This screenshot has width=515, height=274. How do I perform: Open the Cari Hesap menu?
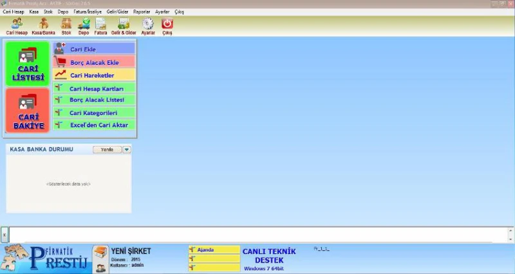(x=14, y=12)
